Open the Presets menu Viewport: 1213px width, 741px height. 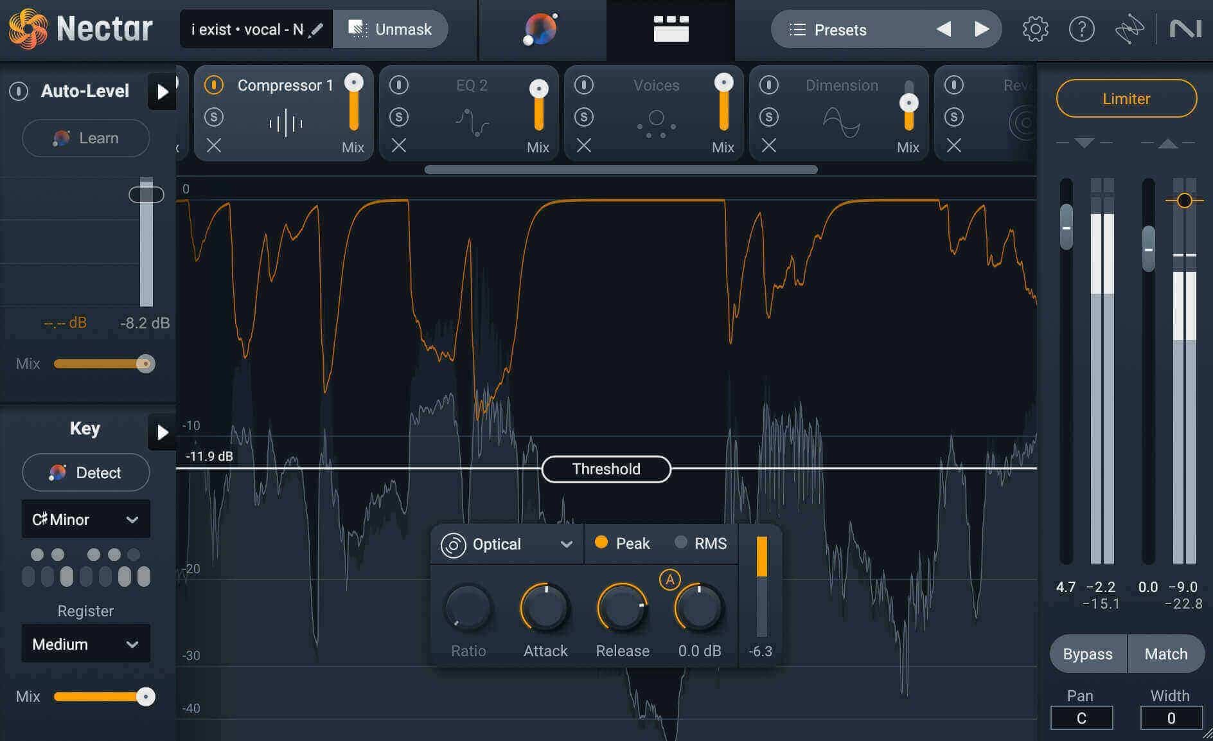coord(840,30)
